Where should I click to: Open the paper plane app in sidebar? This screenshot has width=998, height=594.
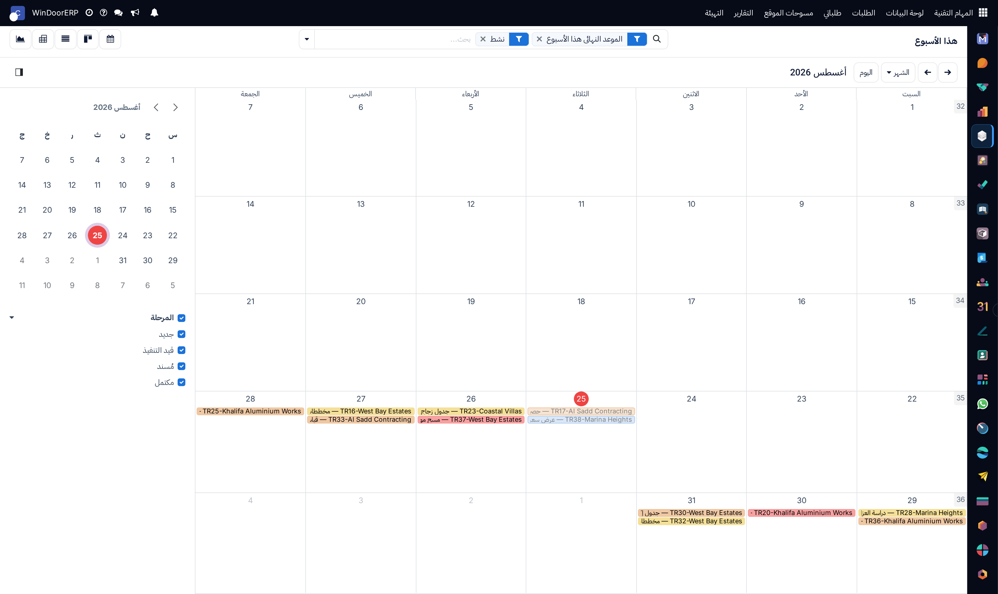click(x=982, y=477)
